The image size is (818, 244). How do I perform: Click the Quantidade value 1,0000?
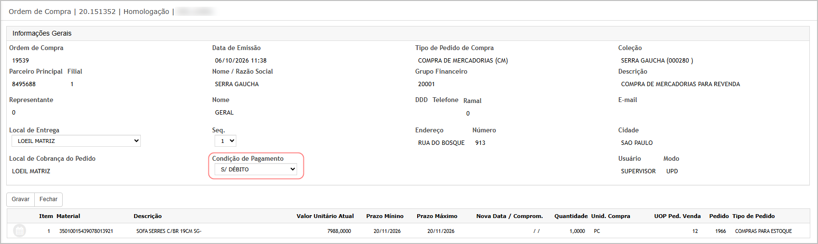tap(577, 231)
